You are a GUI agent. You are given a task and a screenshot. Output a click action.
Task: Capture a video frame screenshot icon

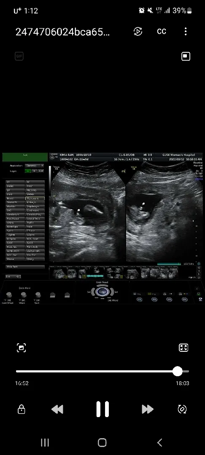tap(22, 348)
